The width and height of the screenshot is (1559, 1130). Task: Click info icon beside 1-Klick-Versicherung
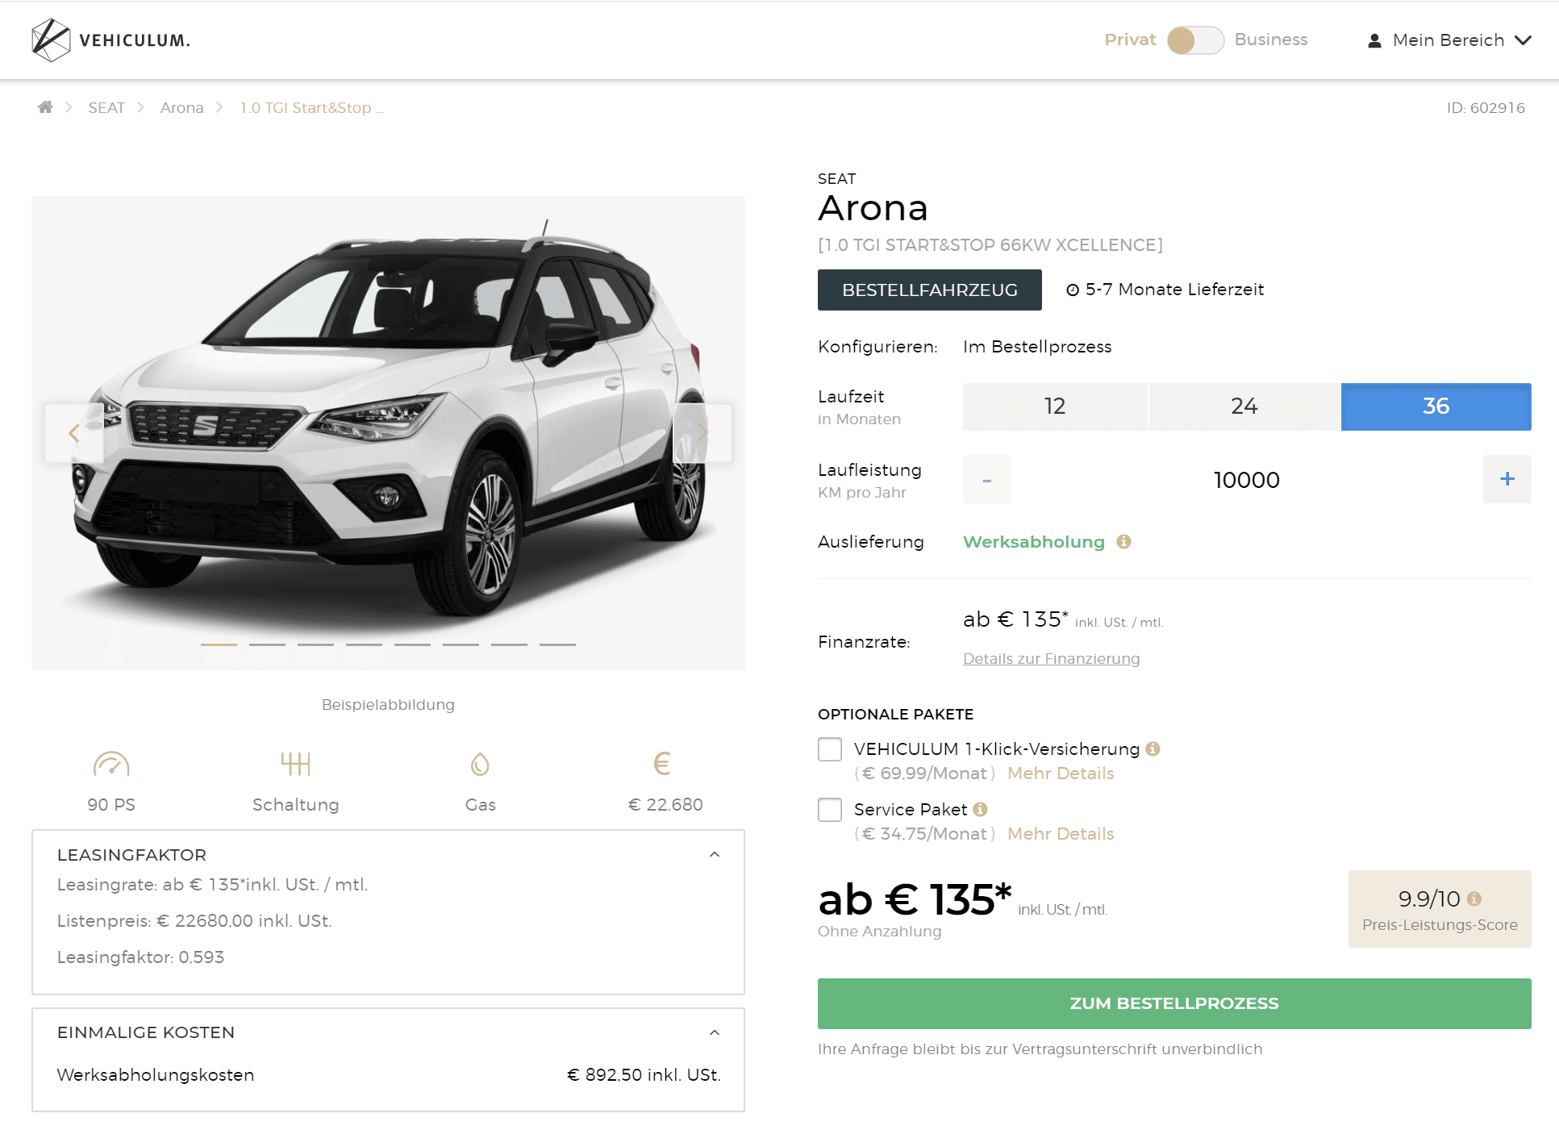(1153, 748)
